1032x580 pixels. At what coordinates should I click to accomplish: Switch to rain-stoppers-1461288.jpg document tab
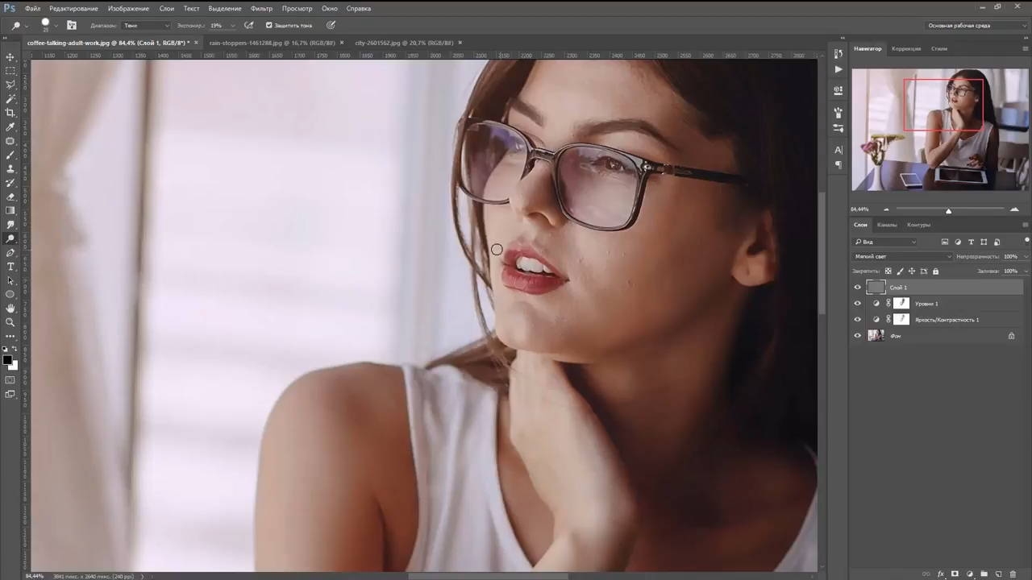(x=271, y=43)
